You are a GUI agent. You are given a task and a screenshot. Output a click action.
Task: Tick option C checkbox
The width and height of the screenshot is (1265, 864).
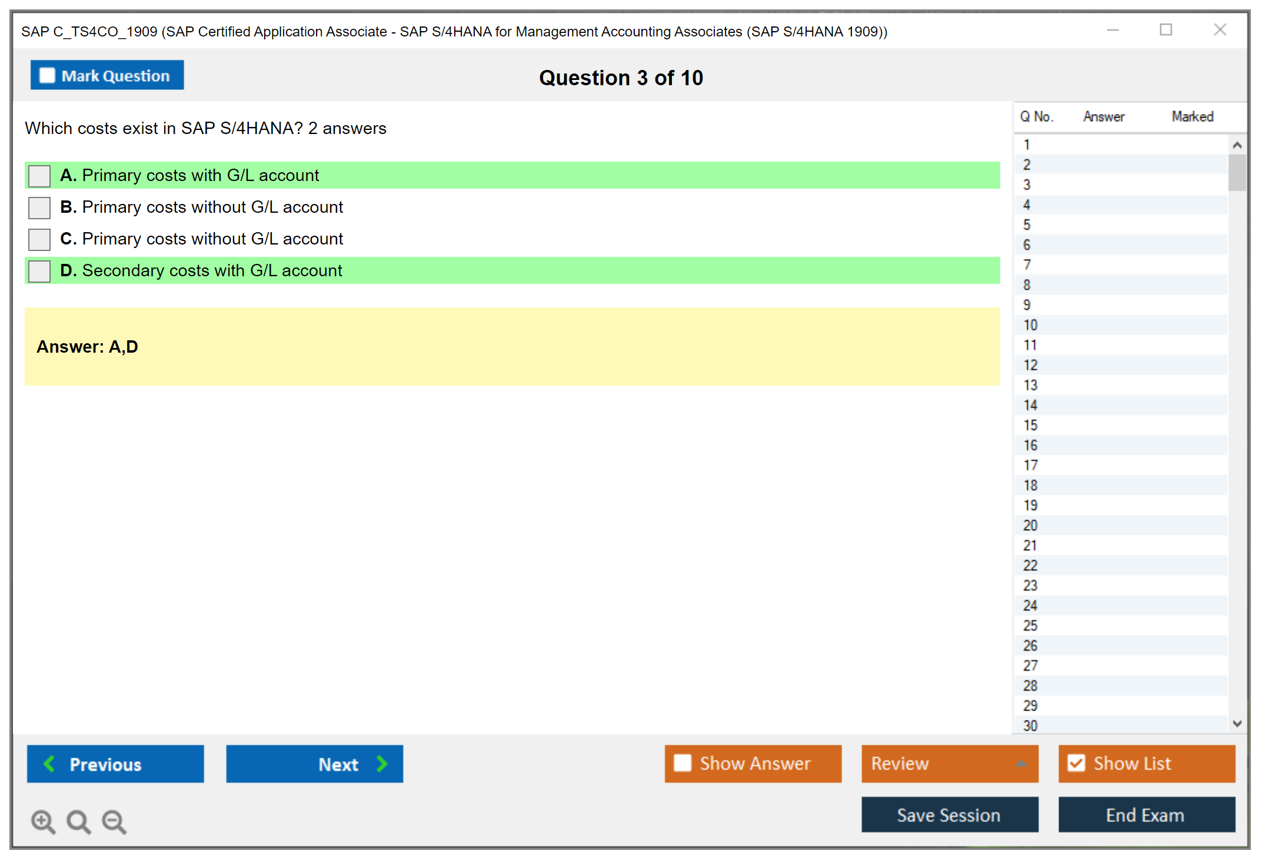pyautogui.click(x=39, y=239)
